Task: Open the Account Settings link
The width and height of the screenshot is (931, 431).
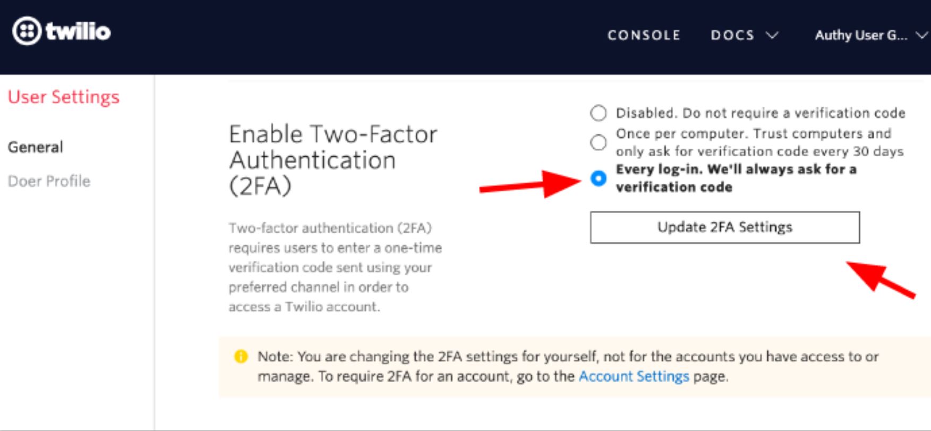Action: tap(633, 377)
